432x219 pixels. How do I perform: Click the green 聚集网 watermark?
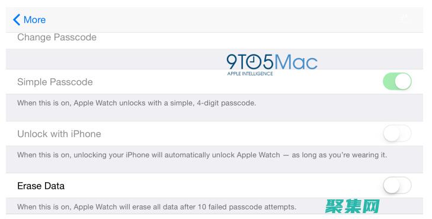click(353, 206)
